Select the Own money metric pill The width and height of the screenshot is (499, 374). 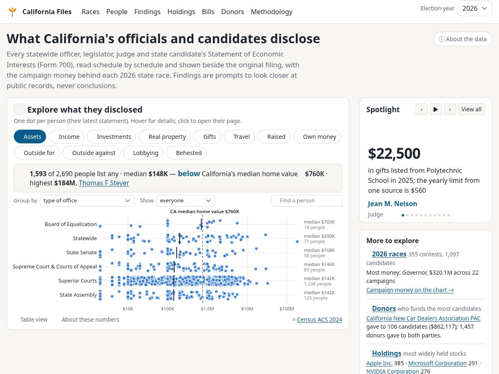coord(317,136)
